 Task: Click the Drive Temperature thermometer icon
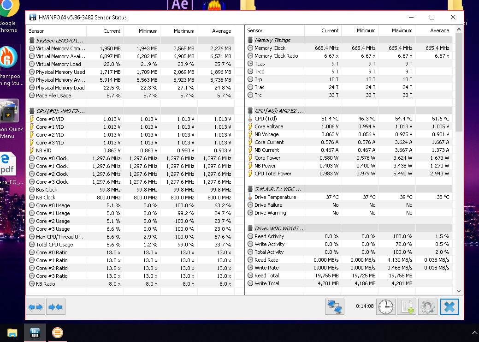(250, 197)
